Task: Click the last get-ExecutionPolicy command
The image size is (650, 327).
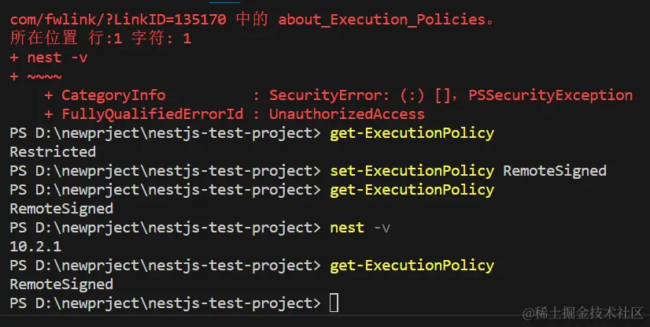Action: click(x=412, y=266)
